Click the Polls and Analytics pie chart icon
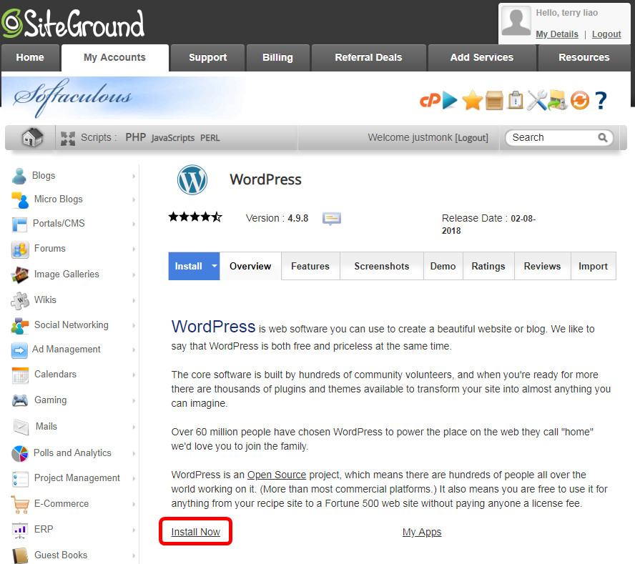Screen dimensions: 635x564 click(x=20, y=453)
